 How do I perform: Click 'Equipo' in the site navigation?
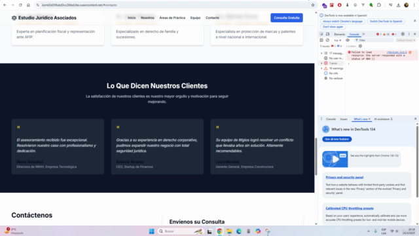(195, 18)
